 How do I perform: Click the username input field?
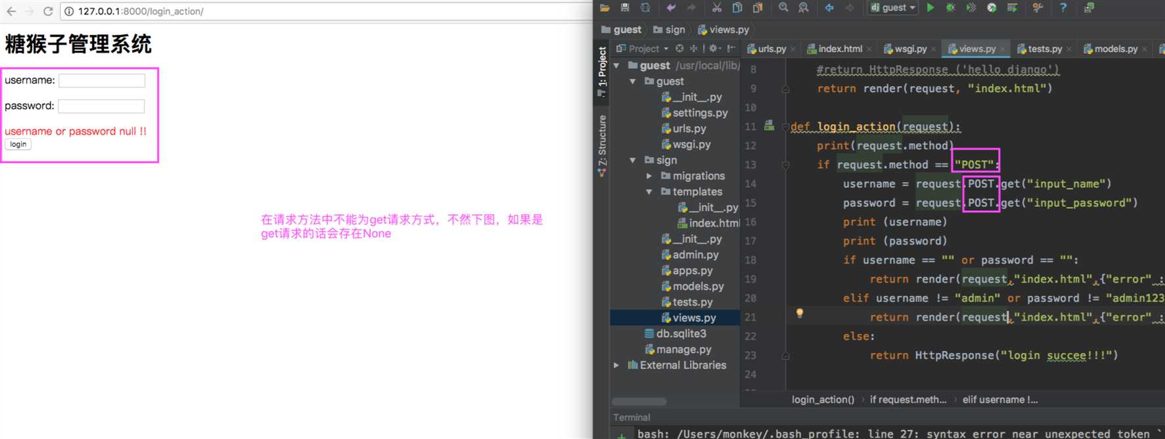point(102,80)
